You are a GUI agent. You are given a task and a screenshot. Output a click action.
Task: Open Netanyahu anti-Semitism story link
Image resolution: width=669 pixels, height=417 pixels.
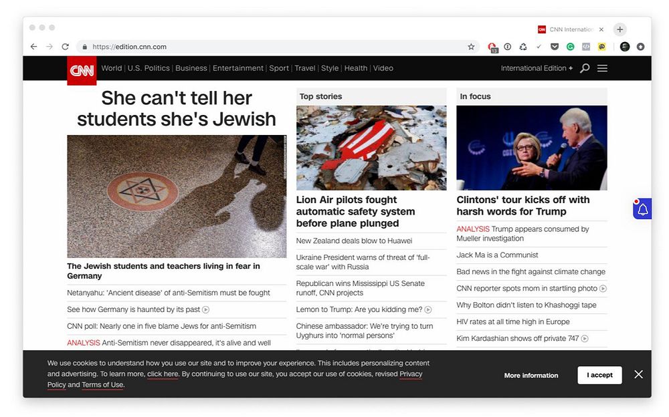coord(168,293)
